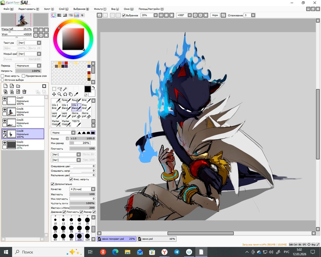Viewport: 321px width, 257px height.
Task: Click the black foreground color swatch
Action: (87, 89)
